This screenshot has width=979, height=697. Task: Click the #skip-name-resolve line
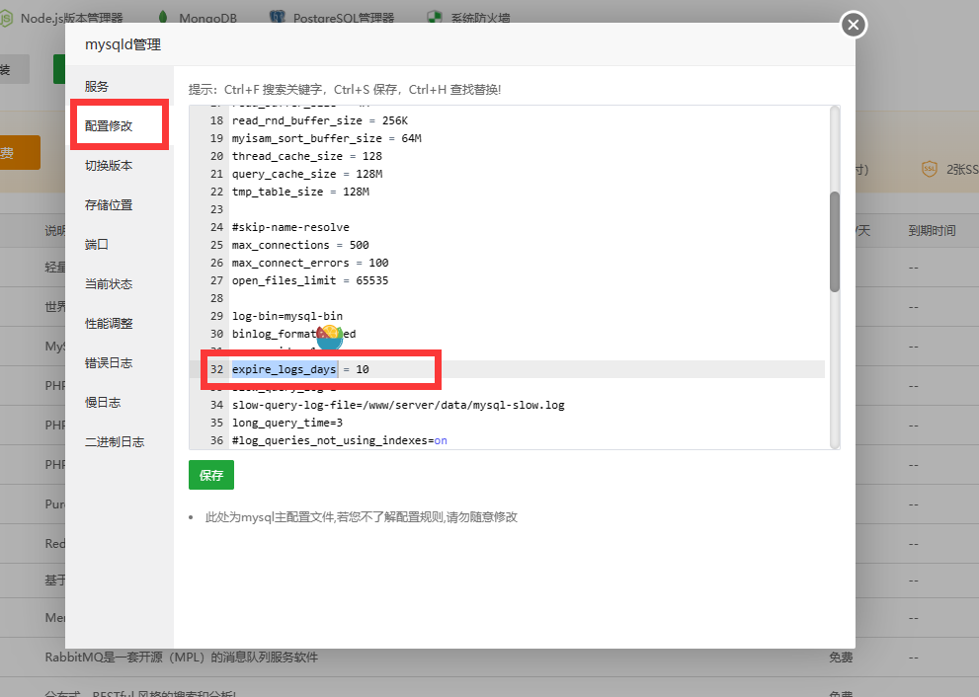click(290, 227)
